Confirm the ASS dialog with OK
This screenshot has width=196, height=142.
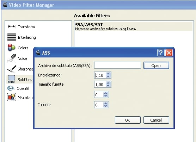(x=128, y=120)
